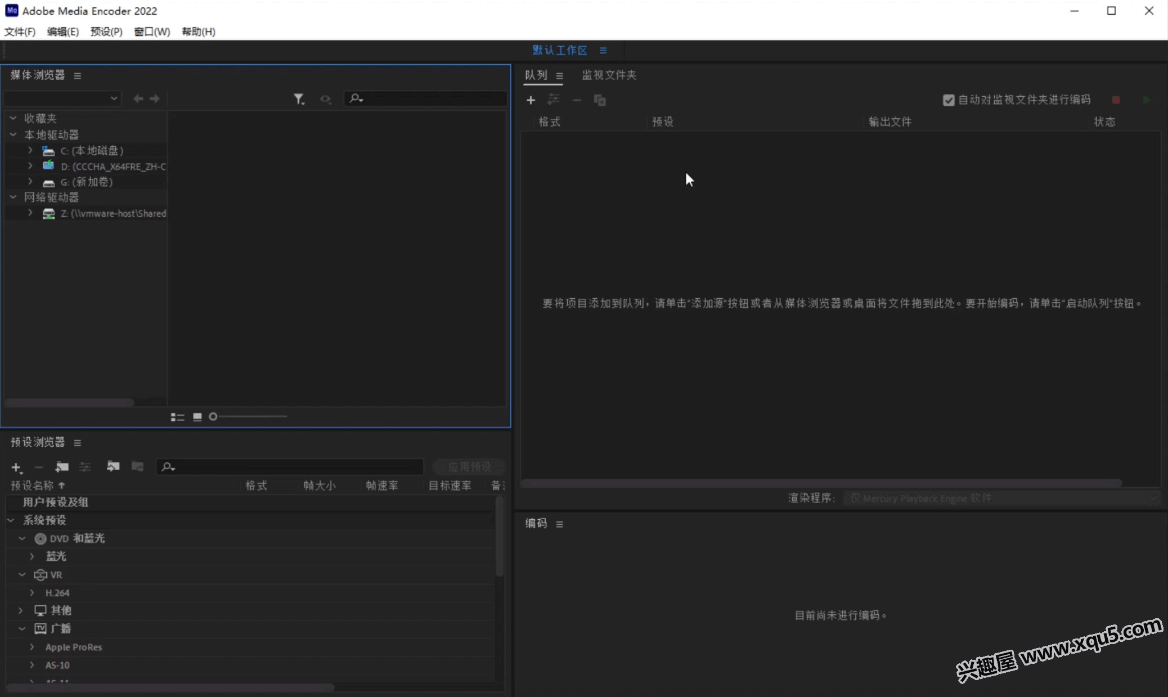1168x697 pixels.
Task: Open the 队列 panel menu icon
Action: pos(559,75)
